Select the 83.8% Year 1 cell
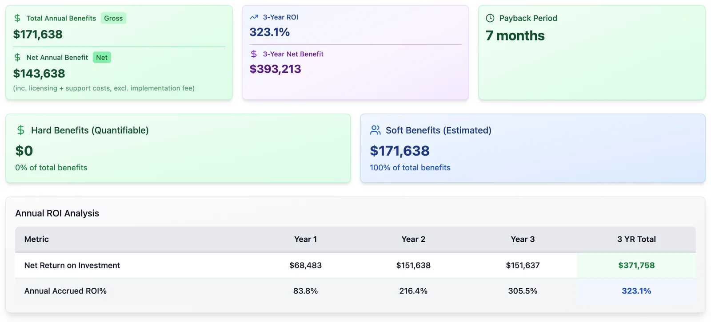Viewport: 711px width, 322px height. click(x=306, y=291)
